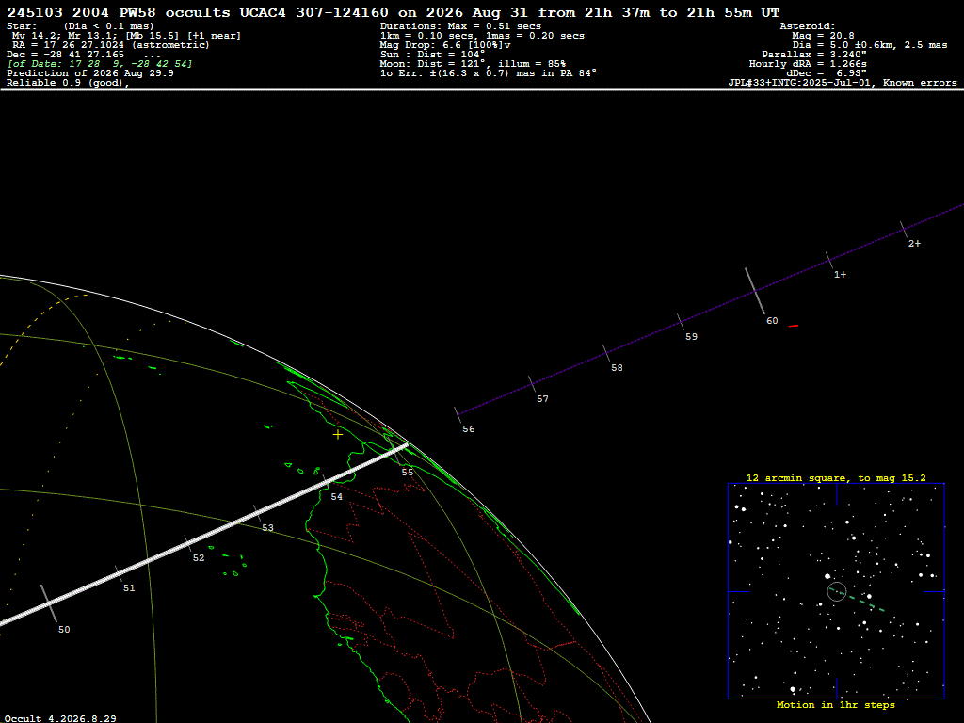Select the 53 minute tick on path
The image size is (964, 723).
point(257,513)
